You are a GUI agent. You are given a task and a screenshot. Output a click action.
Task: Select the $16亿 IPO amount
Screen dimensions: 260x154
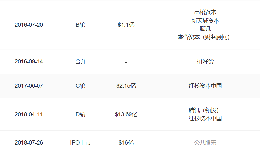(126, 143)
